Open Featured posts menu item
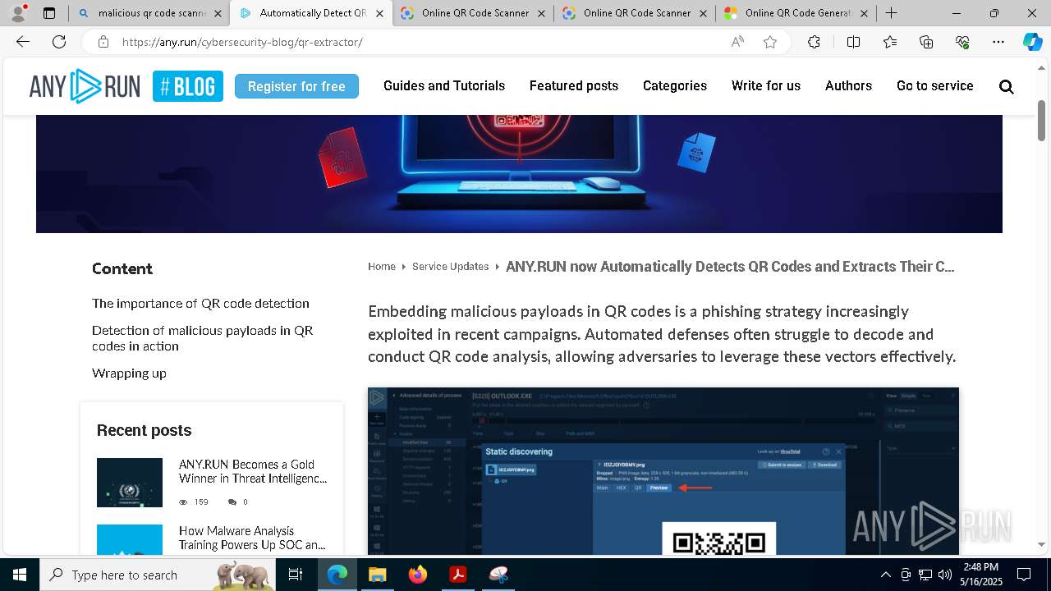The image size is (1051, 591). coord(574,85)
